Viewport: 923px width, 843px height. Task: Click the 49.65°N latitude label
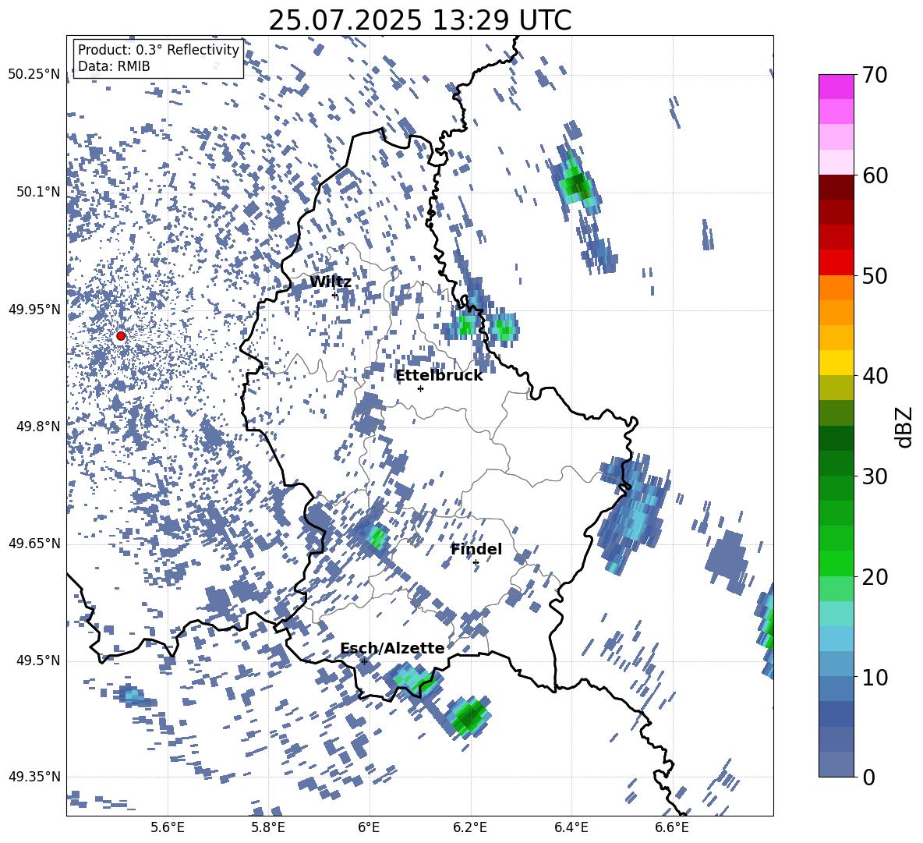coord(34,544)
